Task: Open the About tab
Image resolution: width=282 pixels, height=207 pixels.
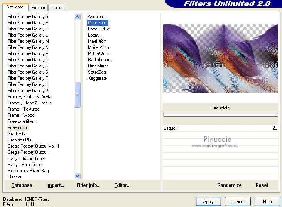Action: (57, 8)
